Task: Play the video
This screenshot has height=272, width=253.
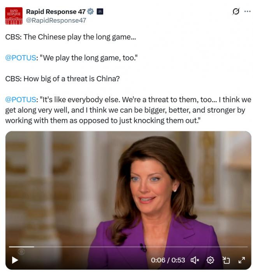Action: [15, 260]
